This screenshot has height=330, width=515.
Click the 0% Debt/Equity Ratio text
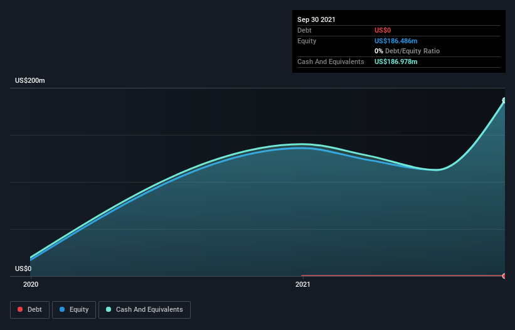tap(407, 51)
